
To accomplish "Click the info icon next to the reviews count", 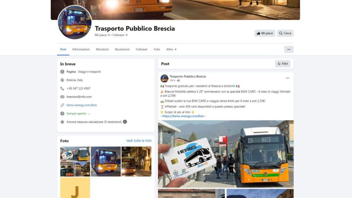I will click(125, 122).
